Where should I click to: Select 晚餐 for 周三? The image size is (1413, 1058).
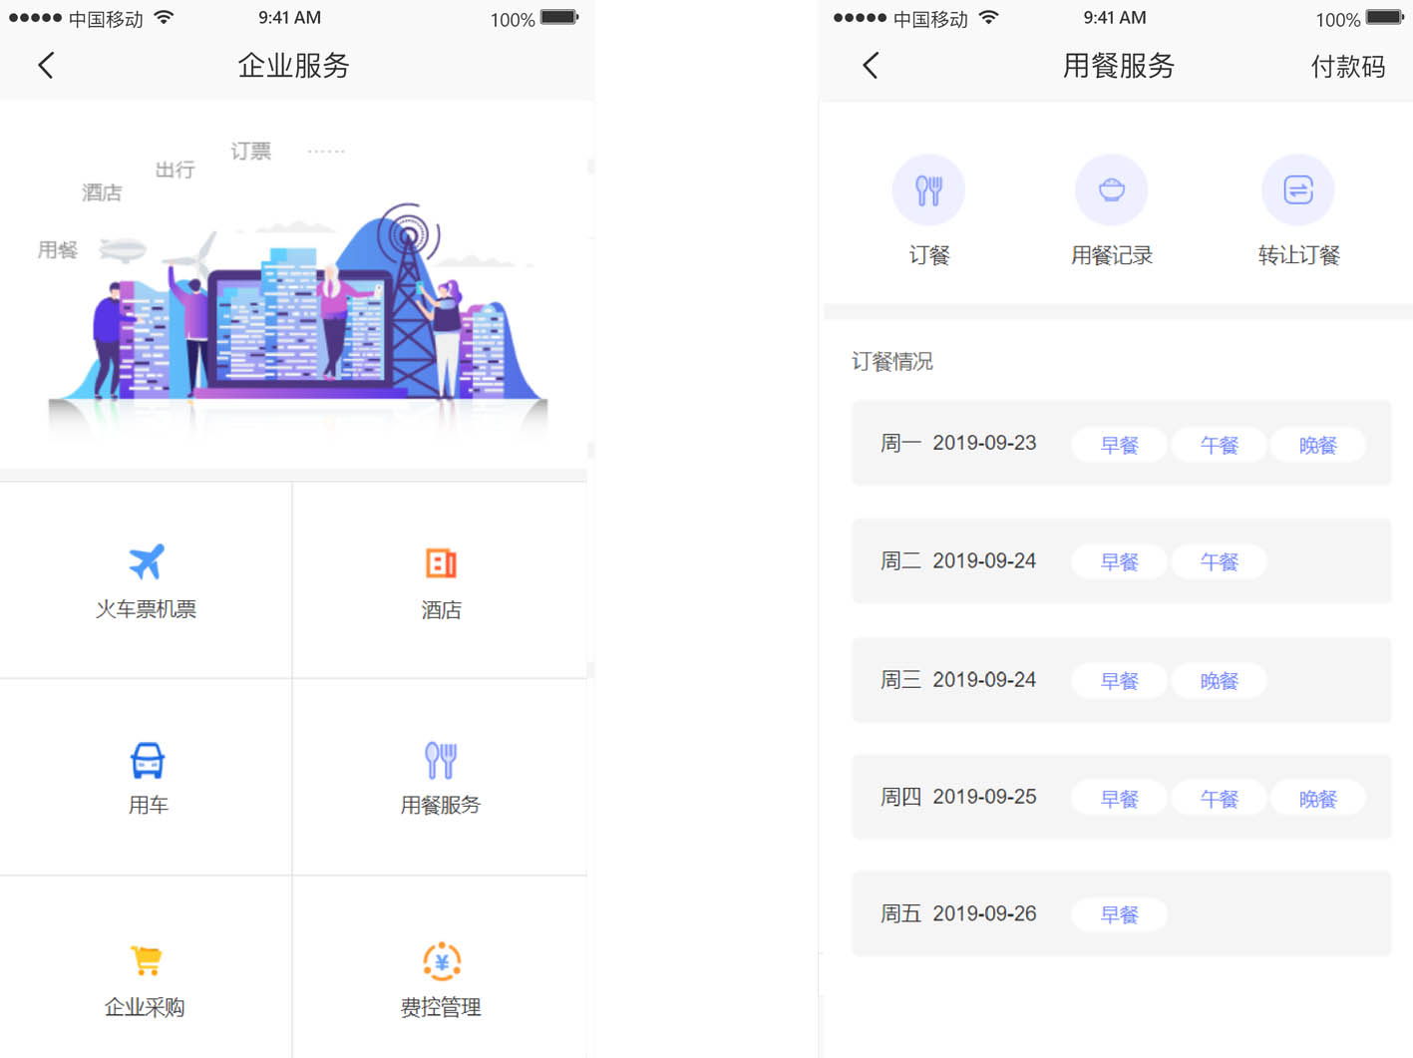(x=1219, y=680)
